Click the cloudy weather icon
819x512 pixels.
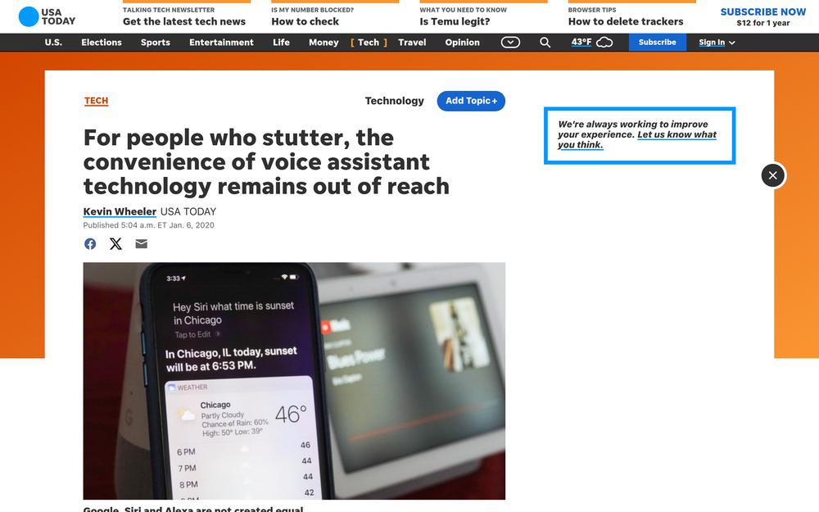tap(604, 43)
